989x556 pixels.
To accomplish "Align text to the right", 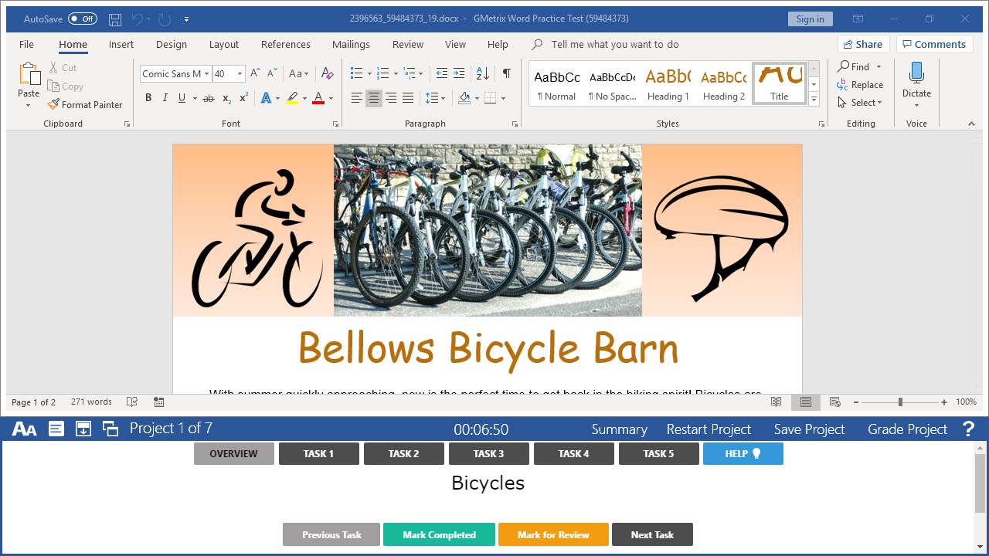I will pyautogui.click(x=391, y=98).
